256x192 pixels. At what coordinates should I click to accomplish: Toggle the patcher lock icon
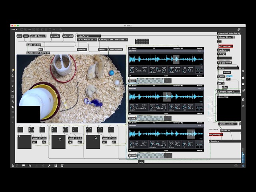pos(12,166)
